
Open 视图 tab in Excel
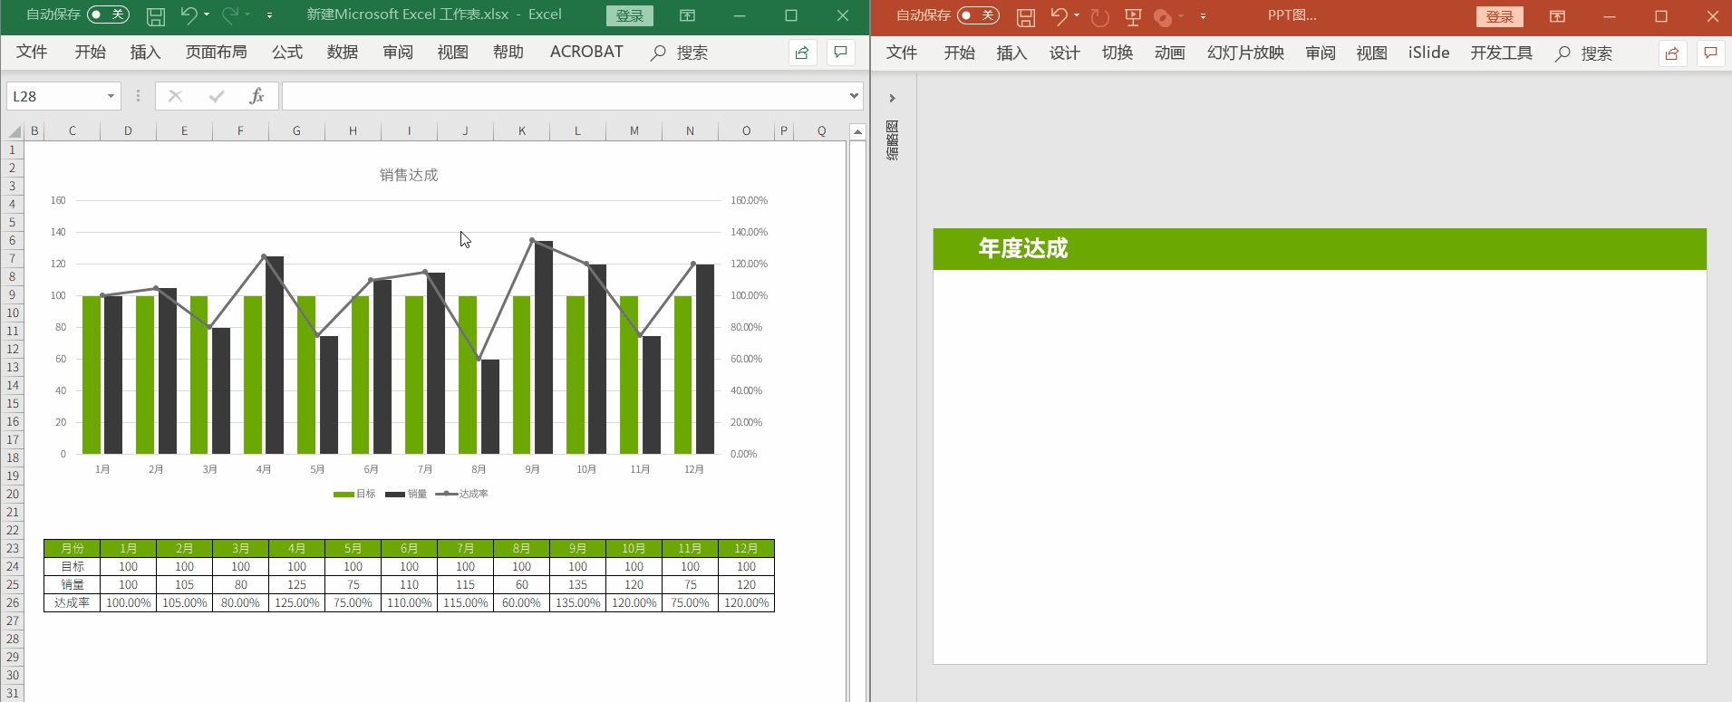[x=453, y=52]
